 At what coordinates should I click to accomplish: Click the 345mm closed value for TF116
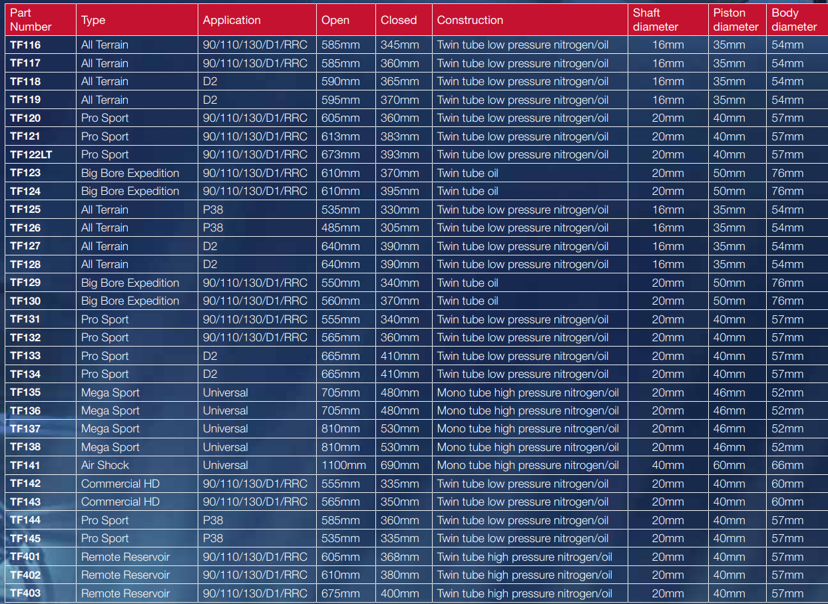tap(400, 45)
